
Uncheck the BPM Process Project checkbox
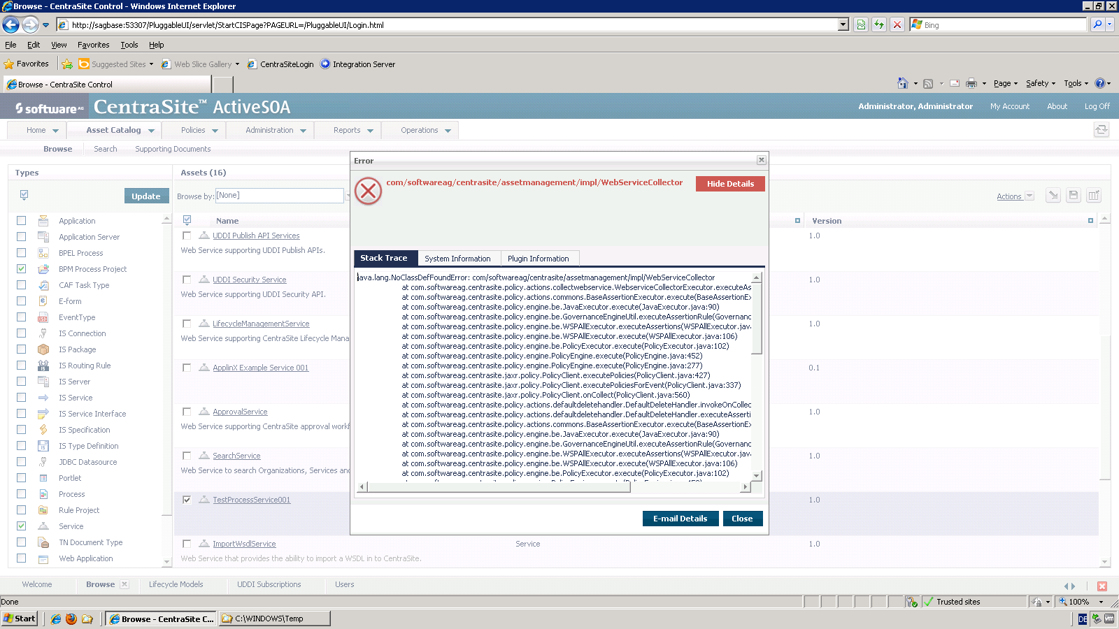[x=22, y=269]
